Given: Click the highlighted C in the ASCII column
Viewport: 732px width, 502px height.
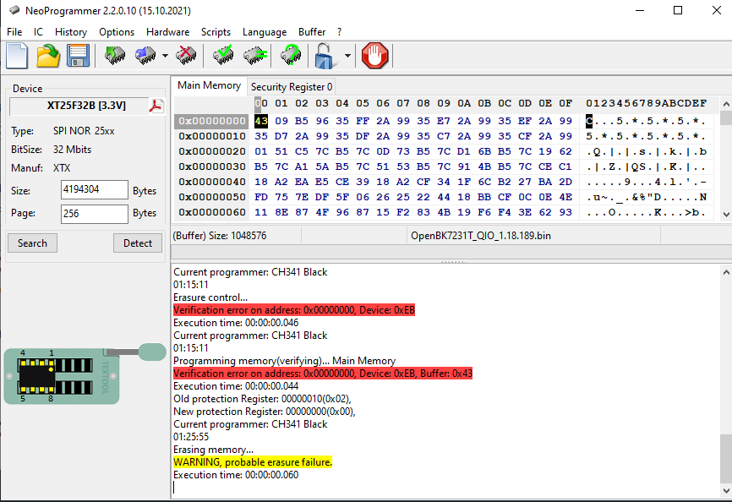Looking at the screenshot, I should coord(589,121).
